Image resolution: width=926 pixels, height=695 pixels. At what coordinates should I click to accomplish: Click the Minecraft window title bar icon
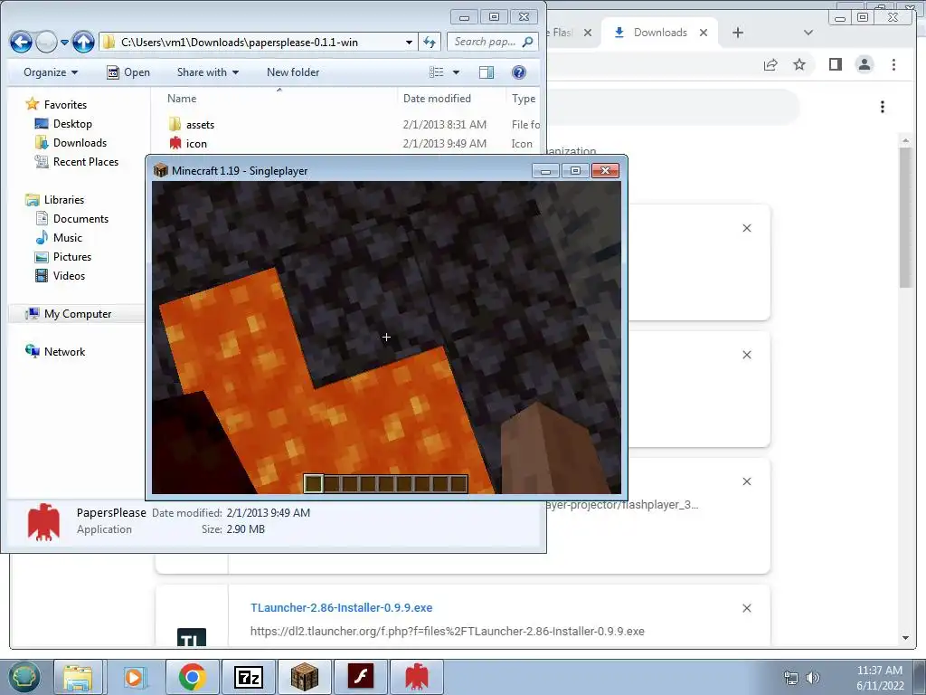(161, 171)
